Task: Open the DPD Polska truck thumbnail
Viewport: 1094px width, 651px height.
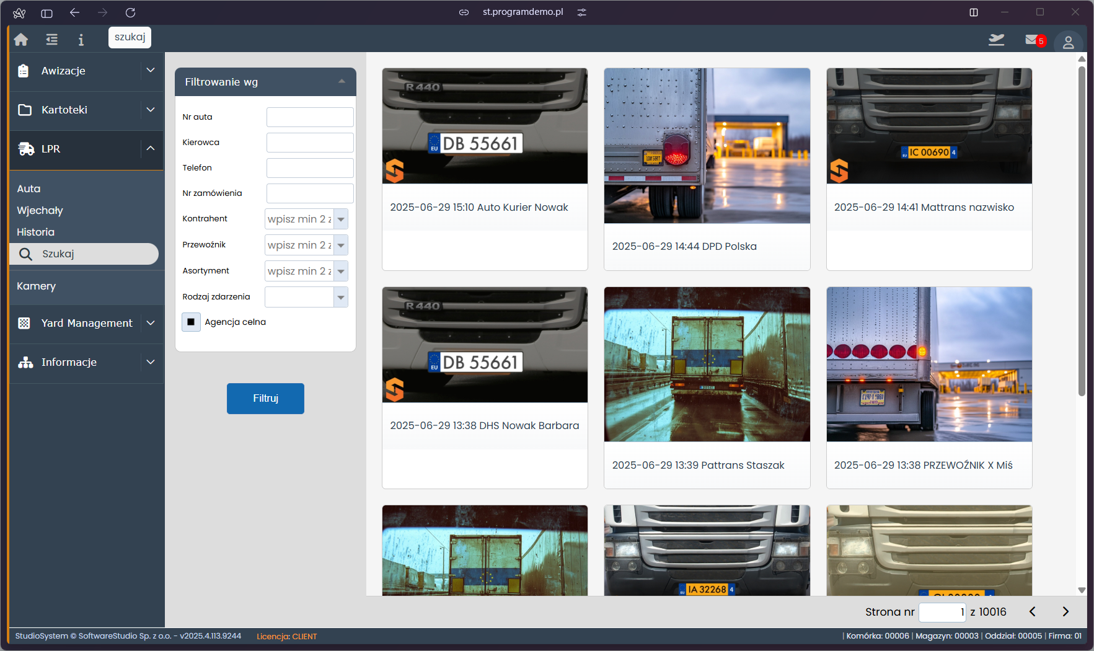Action: [707, 146]
